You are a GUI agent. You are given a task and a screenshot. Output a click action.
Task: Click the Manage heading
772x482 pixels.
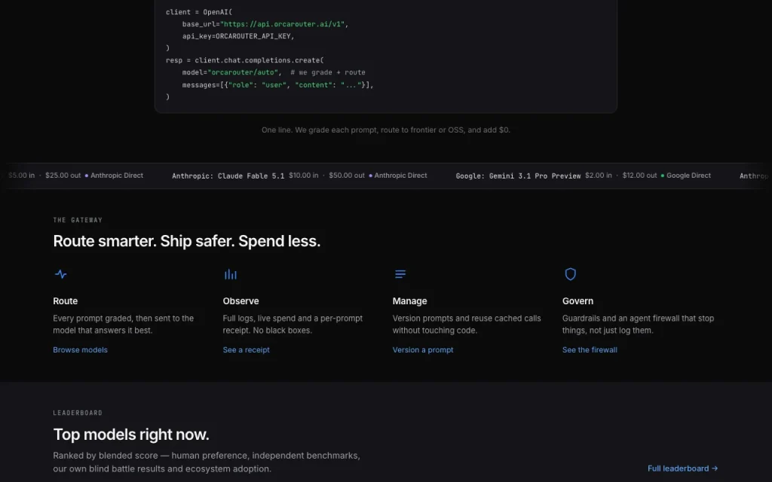pos(409,301)
